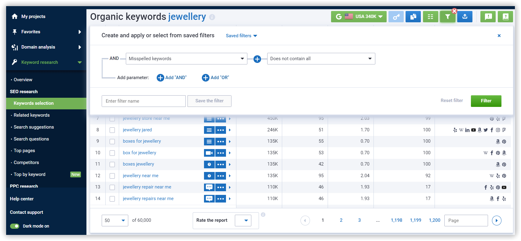Open the help book icon

coord(505,17)
